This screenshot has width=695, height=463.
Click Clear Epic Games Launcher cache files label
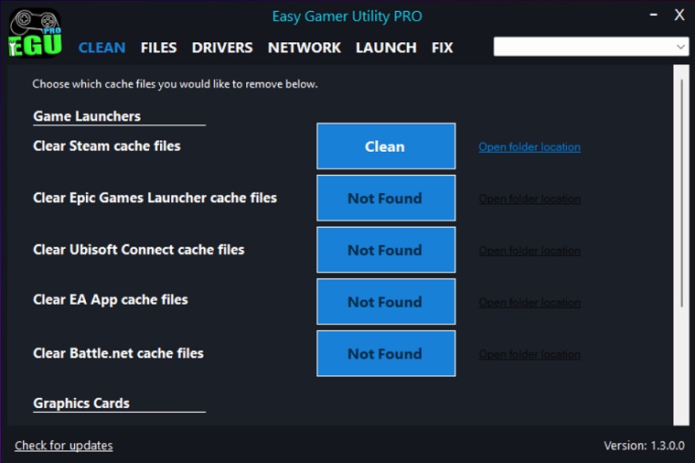pyautogui.click(x=155, y=198)
